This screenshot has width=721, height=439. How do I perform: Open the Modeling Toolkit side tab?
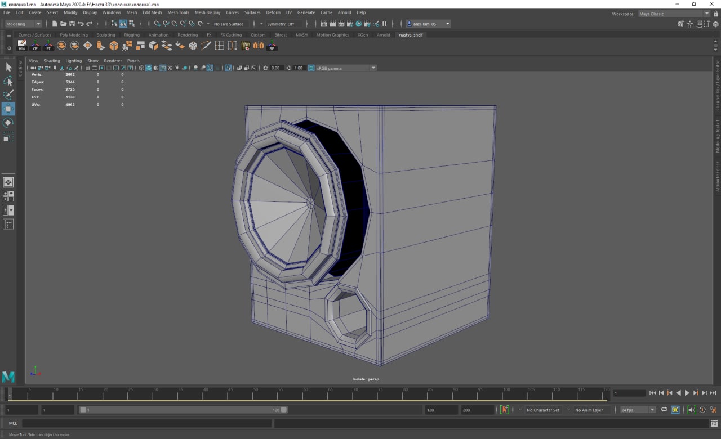tap(718, 136)
